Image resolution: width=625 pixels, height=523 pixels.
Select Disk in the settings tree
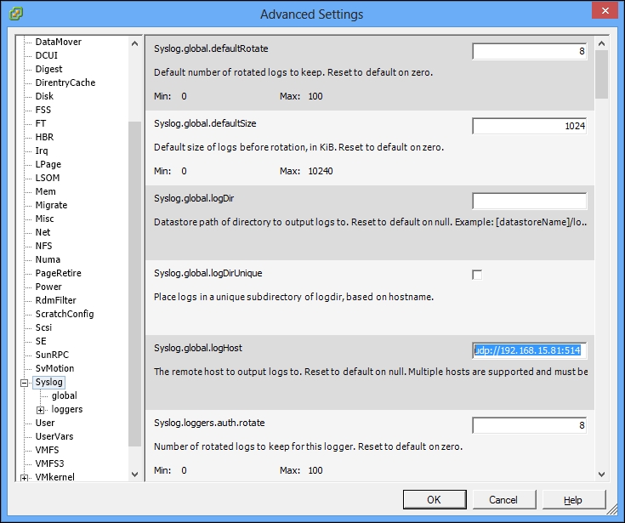point(44,96)
